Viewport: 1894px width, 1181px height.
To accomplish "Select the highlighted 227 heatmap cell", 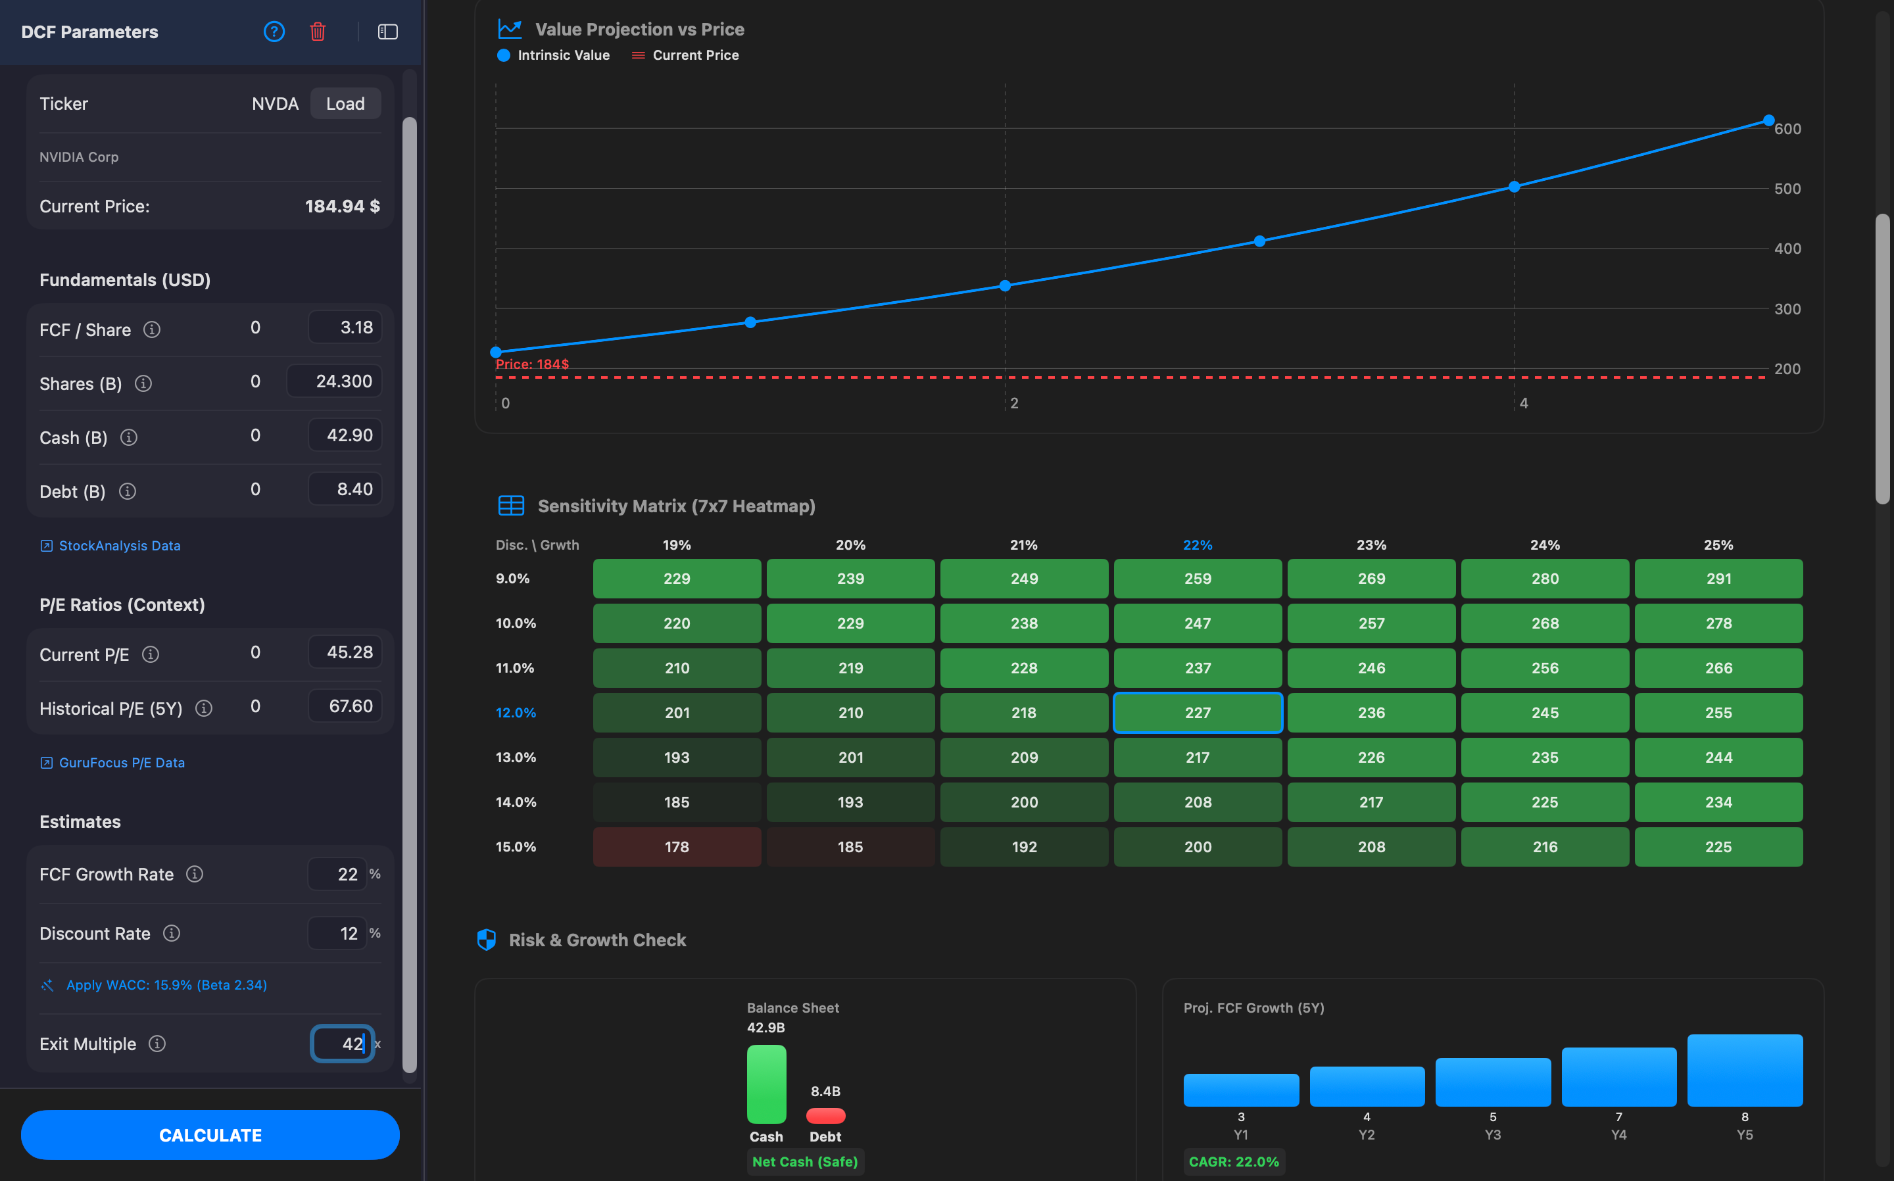I will [1198, 712].
